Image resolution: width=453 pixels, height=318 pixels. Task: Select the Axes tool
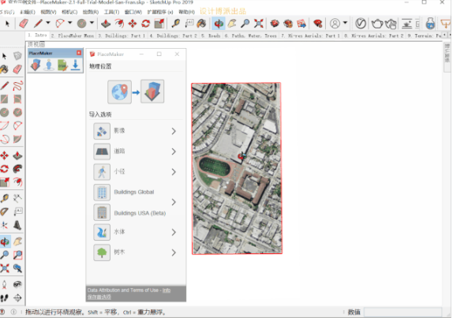click(4, 225)
